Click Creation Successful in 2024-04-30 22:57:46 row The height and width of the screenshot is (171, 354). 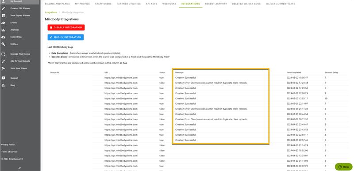pyautogui.click(x=185, y=140)
